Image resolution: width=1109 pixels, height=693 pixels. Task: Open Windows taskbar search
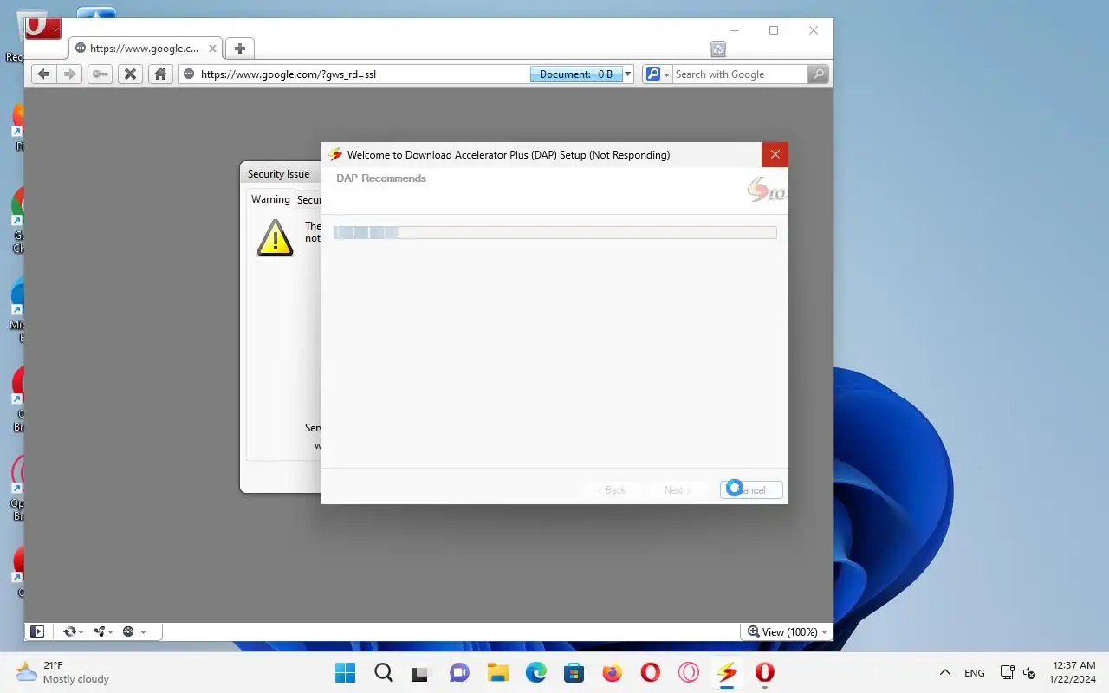coord(384,673)
